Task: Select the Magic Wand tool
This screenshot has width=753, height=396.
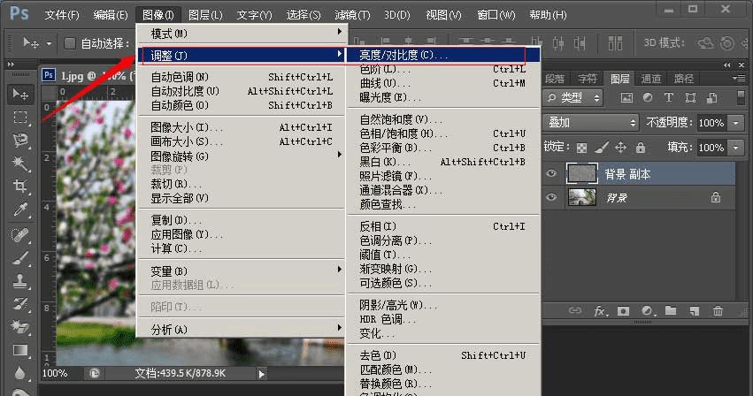Action: (20, 164)
